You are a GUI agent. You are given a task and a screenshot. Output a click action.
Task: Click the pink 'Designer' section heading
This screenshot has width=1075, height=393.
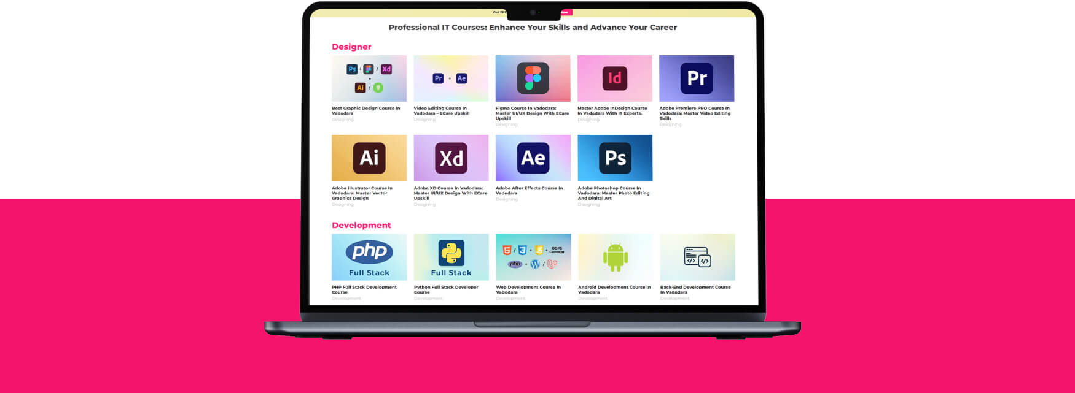tap(351, 47)
